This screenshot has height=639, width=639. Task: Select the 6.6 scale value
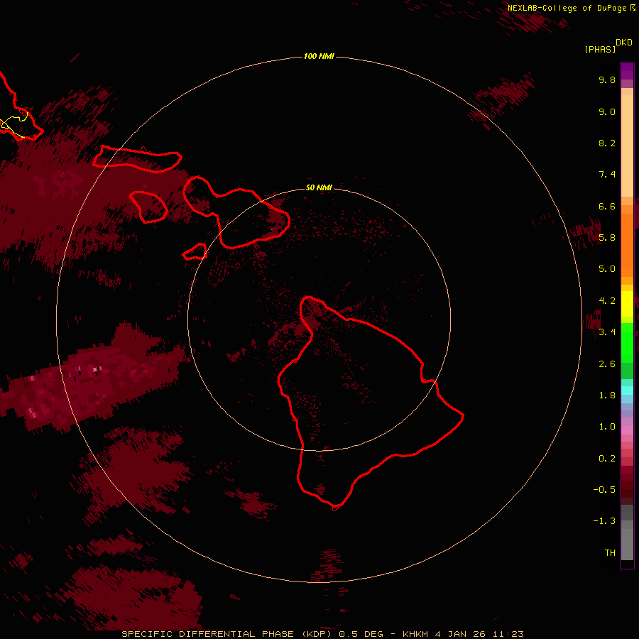607,206
